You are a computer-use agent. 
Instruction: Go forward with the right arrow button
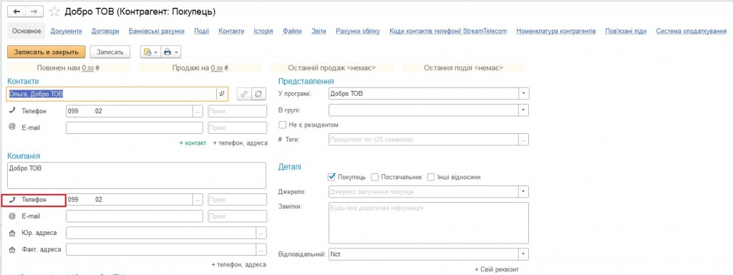coord(34,11)
